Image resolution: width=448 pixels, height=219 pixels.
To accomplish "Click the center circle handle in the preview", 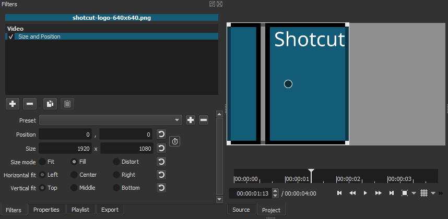I will (288, 84).
